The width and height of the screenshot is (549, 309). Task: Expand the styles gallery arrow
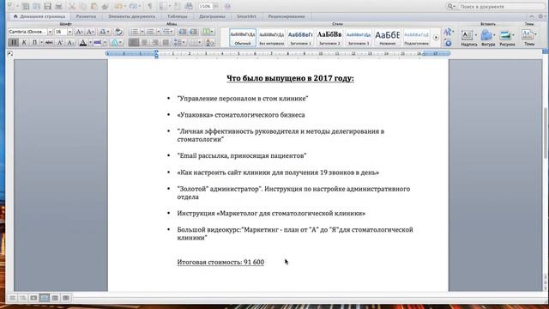[436, 38]
